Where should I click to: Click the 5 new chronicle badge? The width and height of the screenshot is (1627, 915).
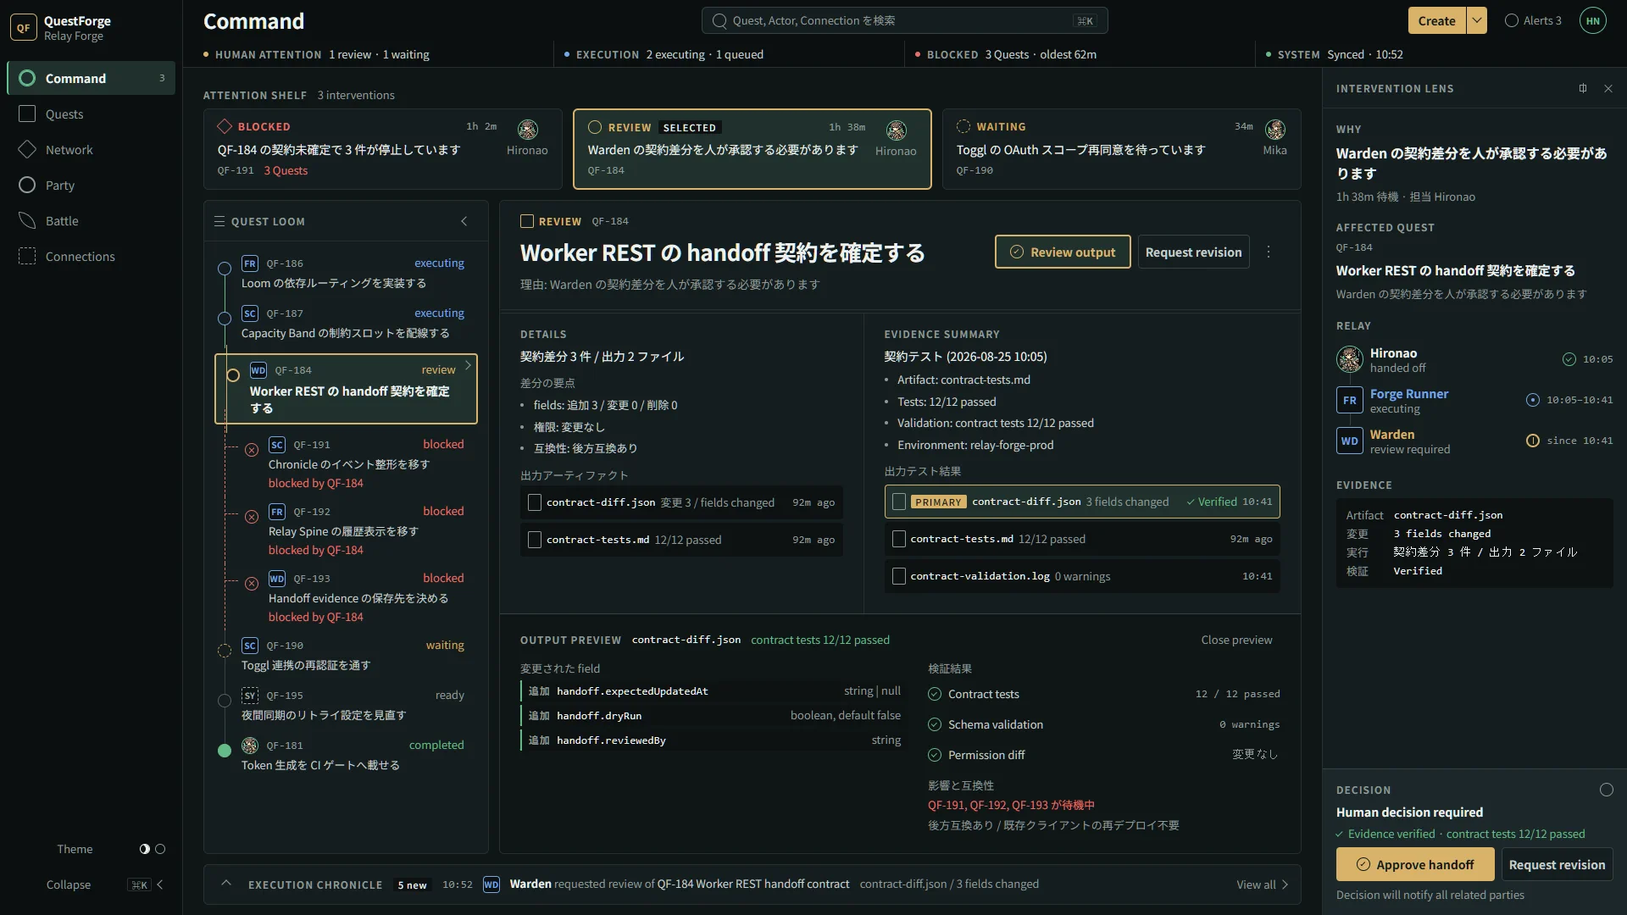tap(412, 884)
